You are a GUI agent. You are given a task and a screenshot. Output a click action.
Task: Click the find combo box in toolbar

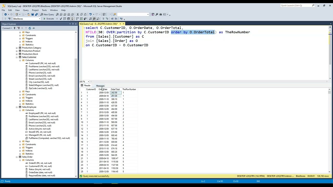[x=133, y=14]
